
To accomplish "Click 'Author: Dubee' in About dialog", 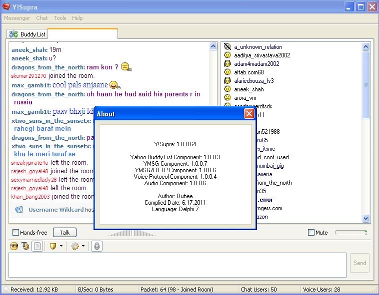I will tap(175, 196).
